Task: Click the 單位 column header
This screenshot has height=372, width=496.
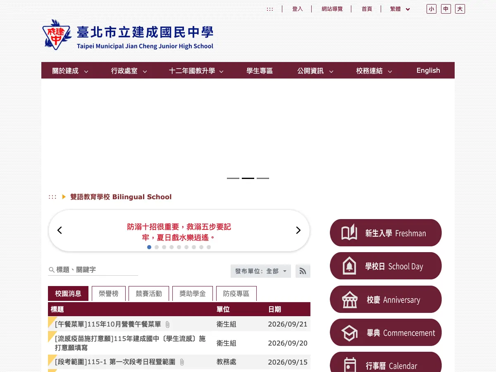Action: click(223, 309)
